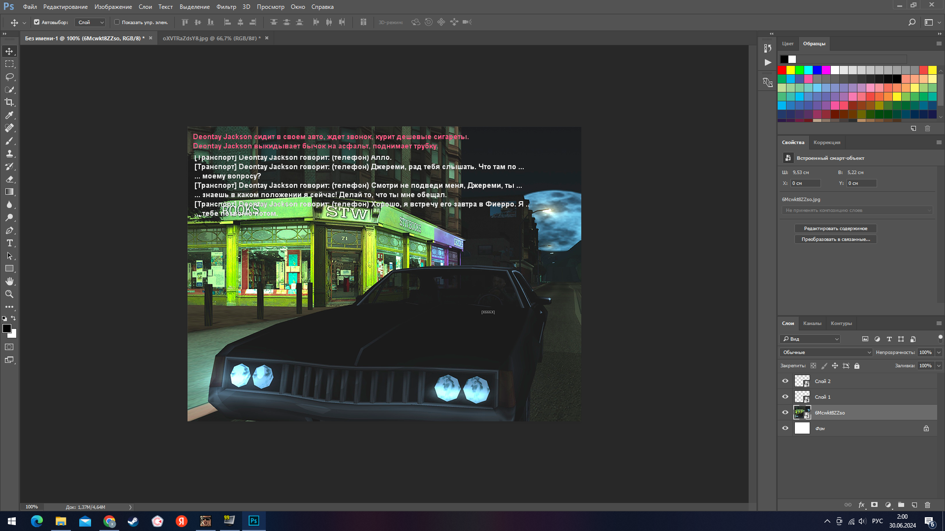Screen dimensions: 945x531
Task: Open the Слой auto-select dropdown
Action: point(91,22)
